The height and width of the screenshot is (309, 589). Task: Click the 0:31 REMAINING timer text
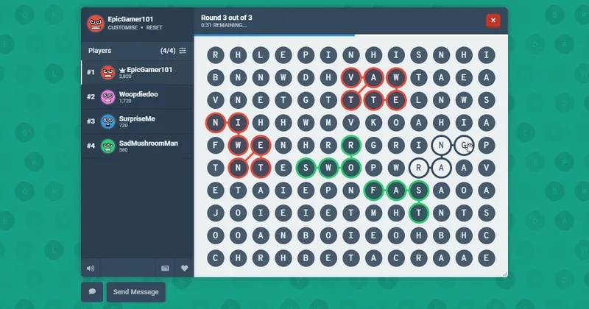224,25
